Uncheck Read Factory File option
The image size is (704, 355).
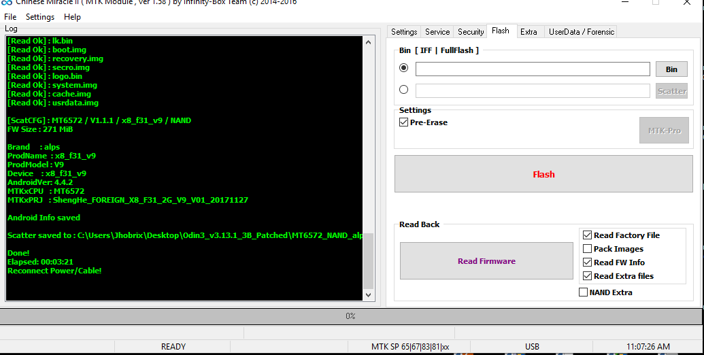coord(587,235)
